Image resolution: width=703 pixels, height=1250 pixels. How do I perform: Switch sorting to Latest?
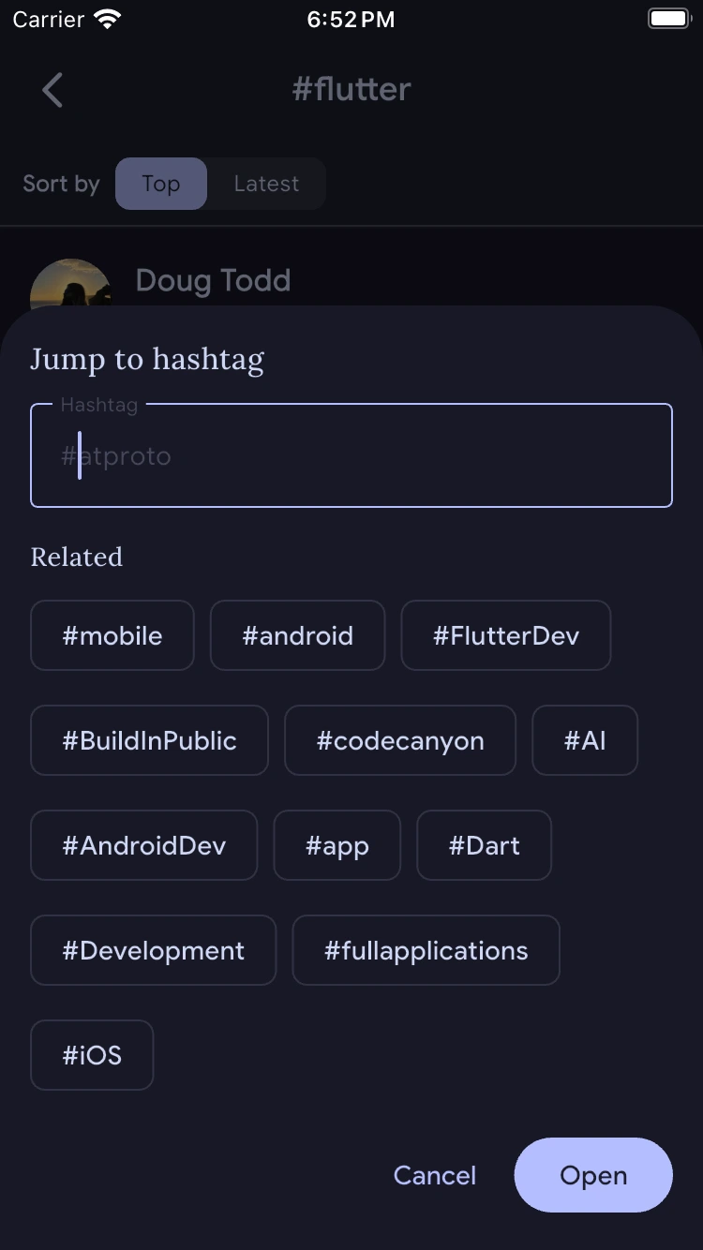tap(266, 184)
